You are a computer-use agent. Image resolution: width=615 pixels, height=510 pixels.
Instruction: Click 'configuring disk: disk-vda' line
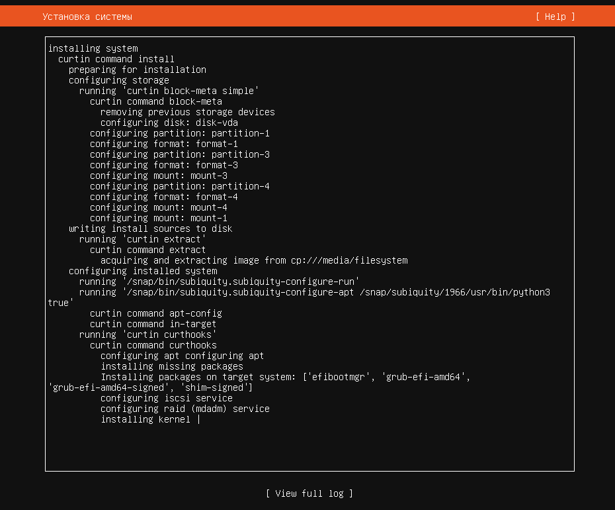click(x=169, y=123)
